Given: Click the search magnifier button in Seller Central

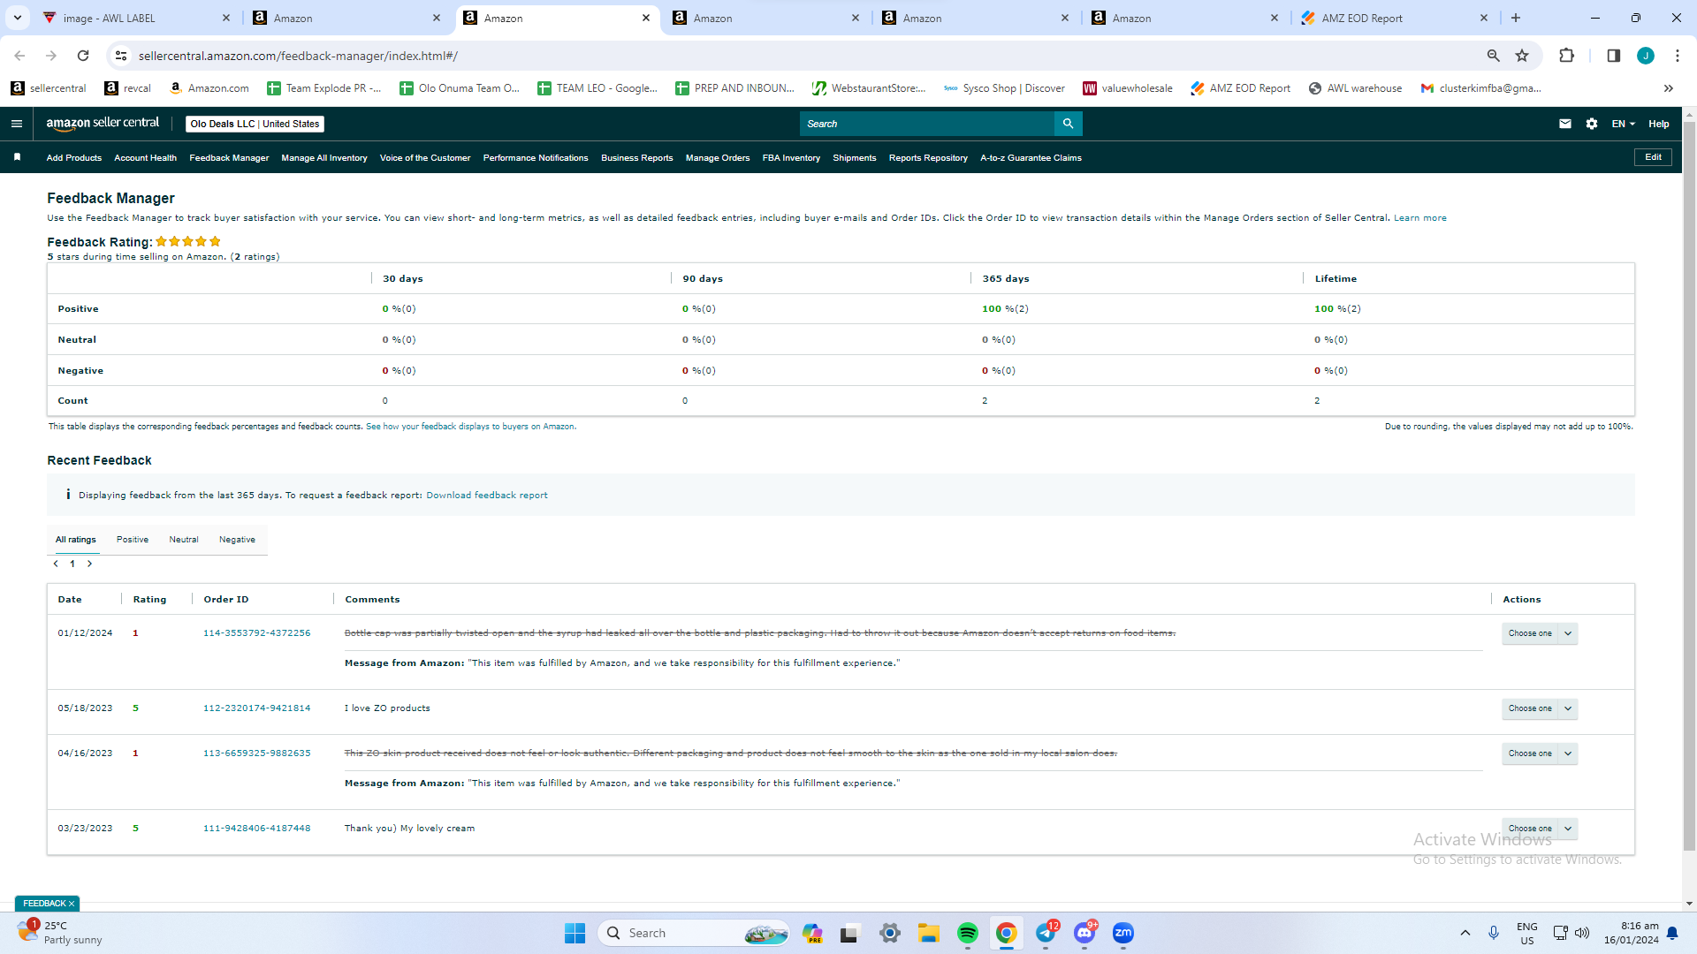Looking at the screenshot, I should [x=1068, y=124].
